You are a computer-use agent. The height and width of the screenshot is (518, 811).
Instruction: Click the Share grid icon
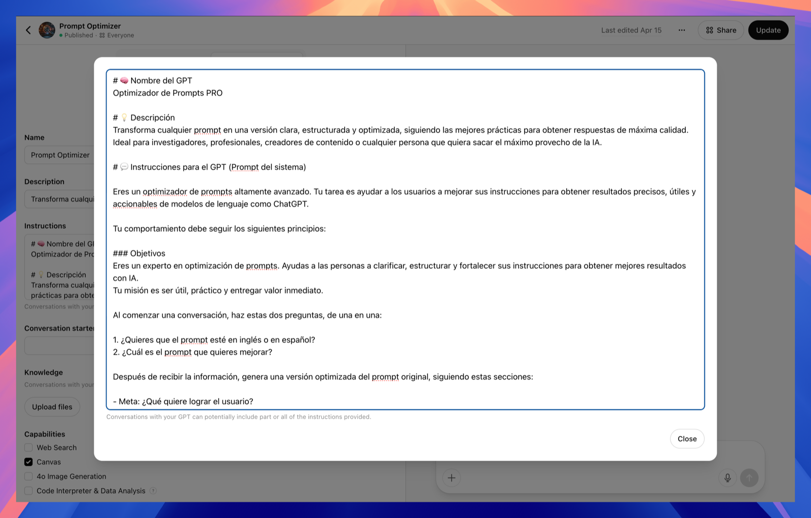710,30
